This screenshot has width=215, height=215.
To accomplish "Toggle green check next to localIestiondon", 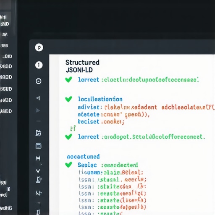I will tap(68, 99).
